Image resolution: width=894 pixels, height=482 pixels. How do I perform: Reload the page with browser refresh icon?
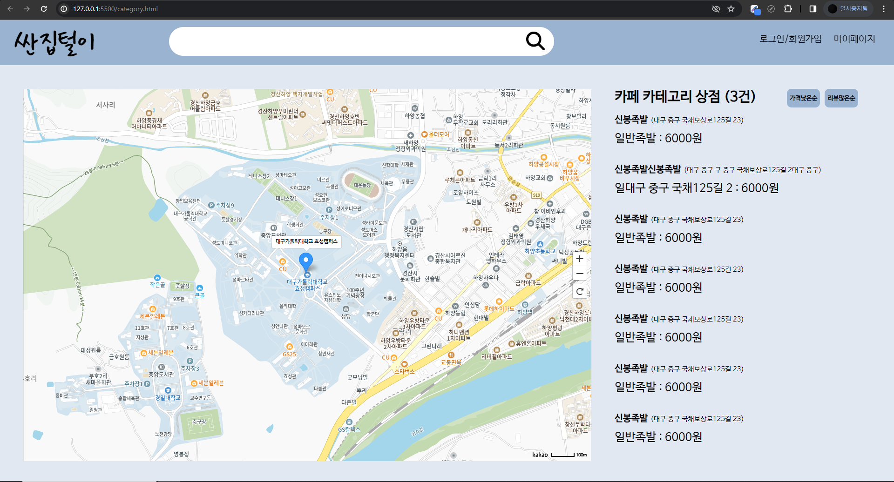click(44, 9)
